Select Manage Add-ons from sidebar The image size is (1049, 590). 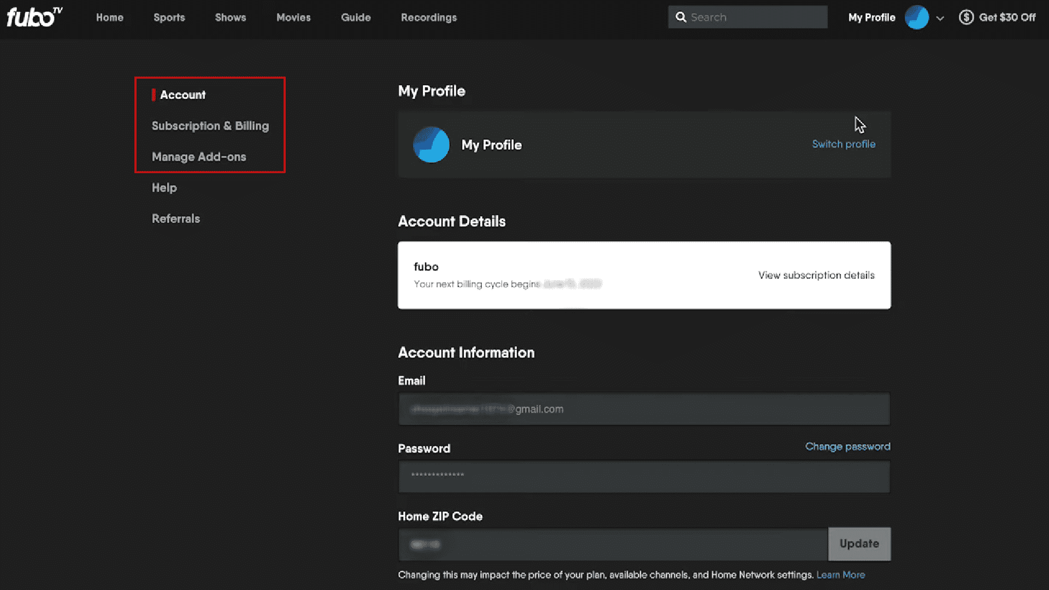pos(199,156)
